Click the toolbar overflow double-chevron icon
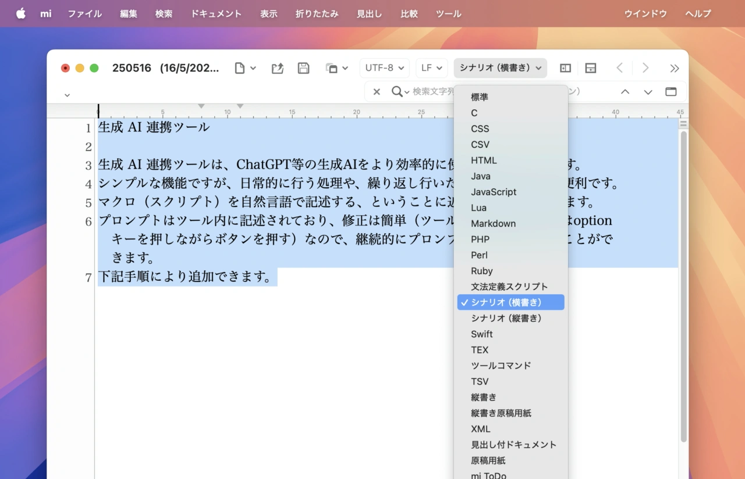 pos(675,68)
